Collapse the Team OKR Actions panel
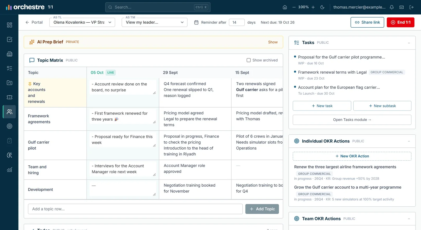Image resolution: width=421 pixels, height=230 pixels. tap(409, 219)
